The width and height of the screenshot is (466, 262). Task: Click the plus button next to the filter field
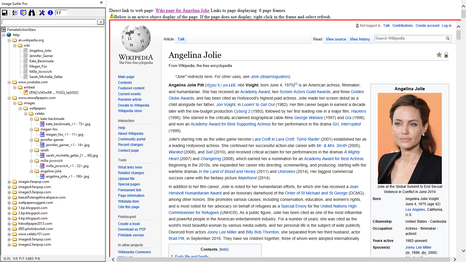point(101,22)
